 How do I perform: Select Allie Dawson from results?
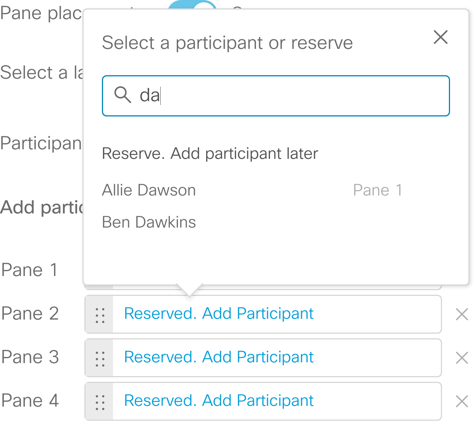pos(149,190)
